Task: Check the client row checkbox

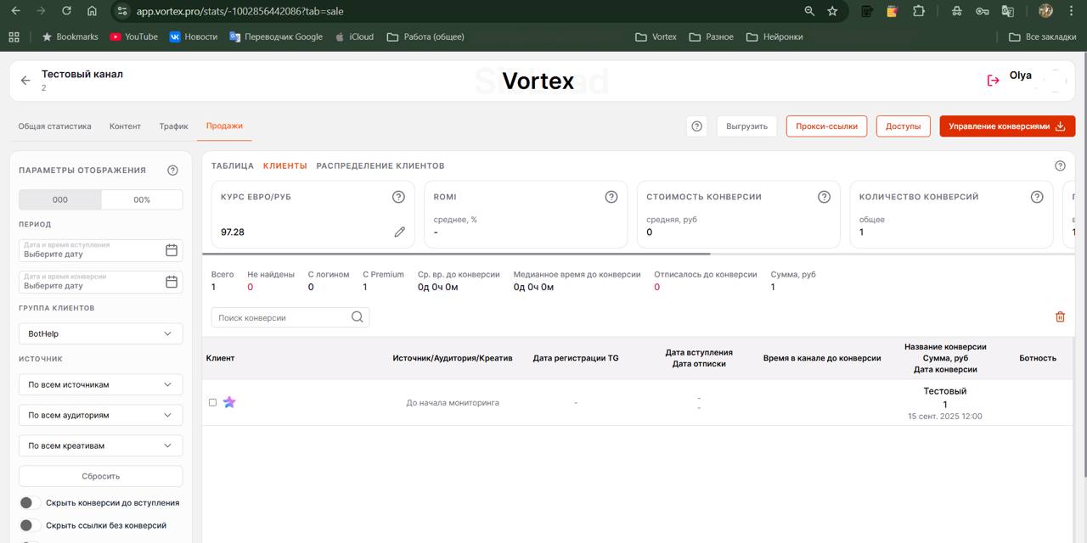Action: 212,402
